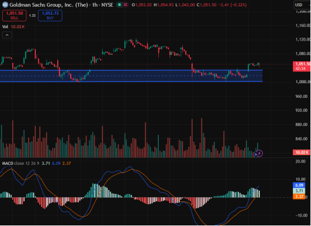Collapse the indicator legend with the chevron
311x226 pixels.
(x=7, y=35)
